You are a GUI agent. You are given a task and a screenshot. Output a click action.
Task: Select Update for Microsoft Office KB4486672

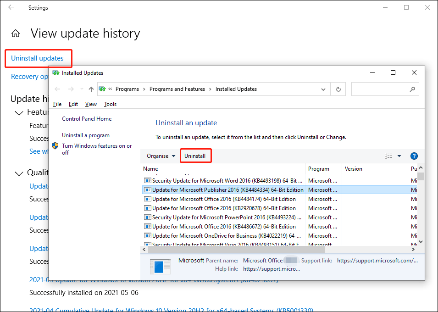280,227
